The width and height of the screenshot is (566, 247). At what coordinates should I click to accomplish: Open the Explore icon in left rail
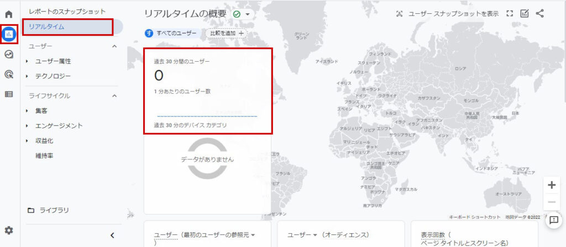pos(9,55)
